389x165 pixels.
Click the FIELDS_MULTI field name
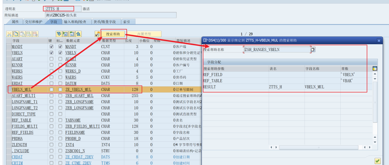24,126
